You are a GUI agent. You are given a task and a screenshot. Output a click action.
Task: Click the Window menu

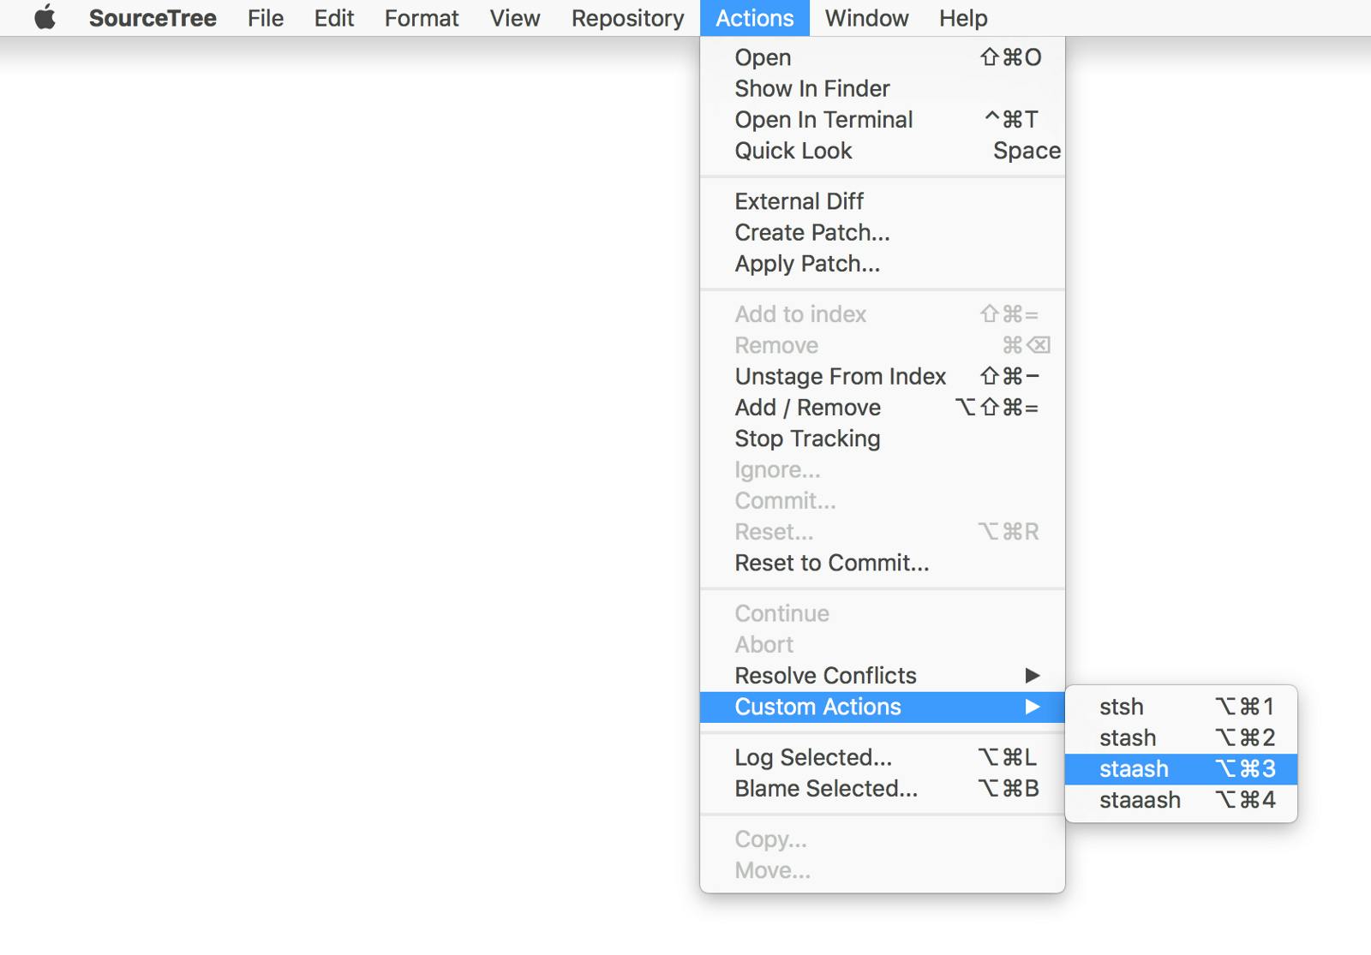coord(866,18)
